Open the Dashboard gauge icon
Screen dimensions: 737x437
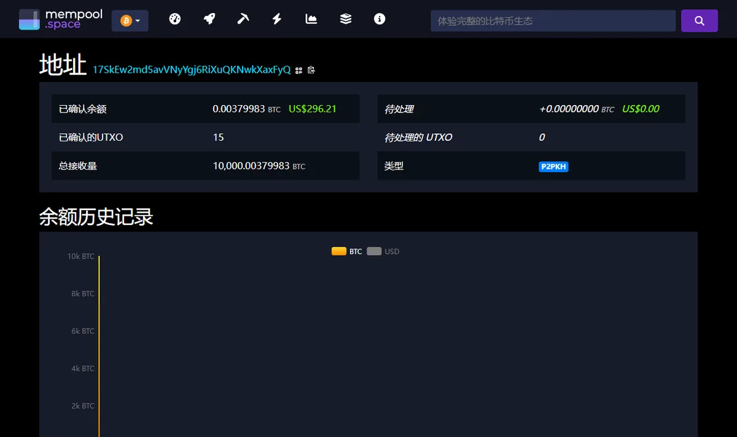pos(175,19)
